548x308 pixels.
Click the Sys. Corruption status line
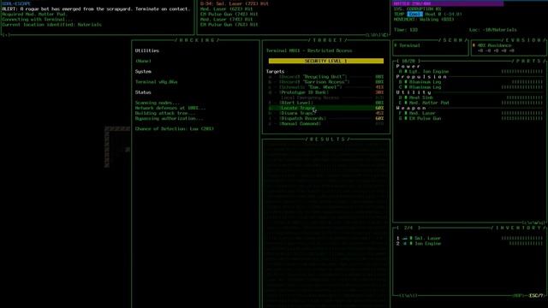417,9
